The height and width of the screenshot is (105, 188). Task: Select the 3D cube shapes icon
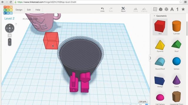tap(161, 9)
